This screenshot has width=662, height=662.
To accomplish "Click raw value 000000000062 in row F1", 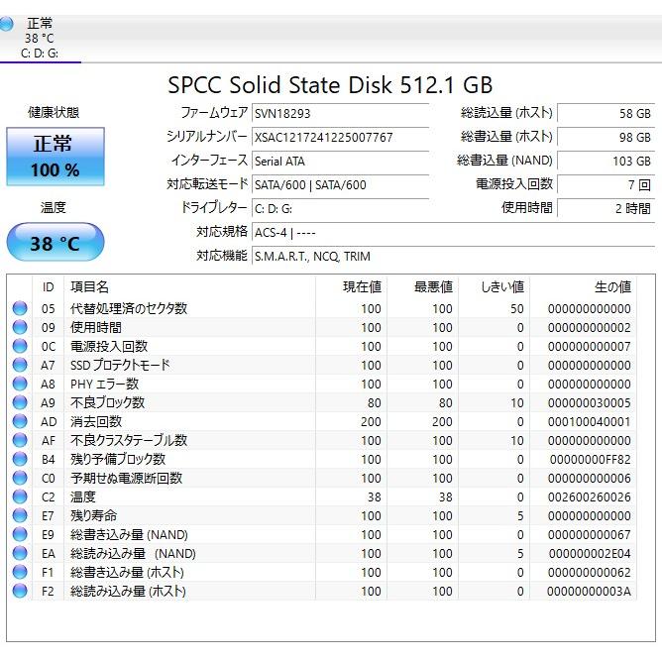I will (590, 573).
